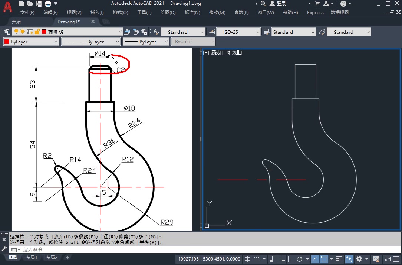Toggle ortho mode in status bar
Screen dimensions: 402x265
click(291, 259)
